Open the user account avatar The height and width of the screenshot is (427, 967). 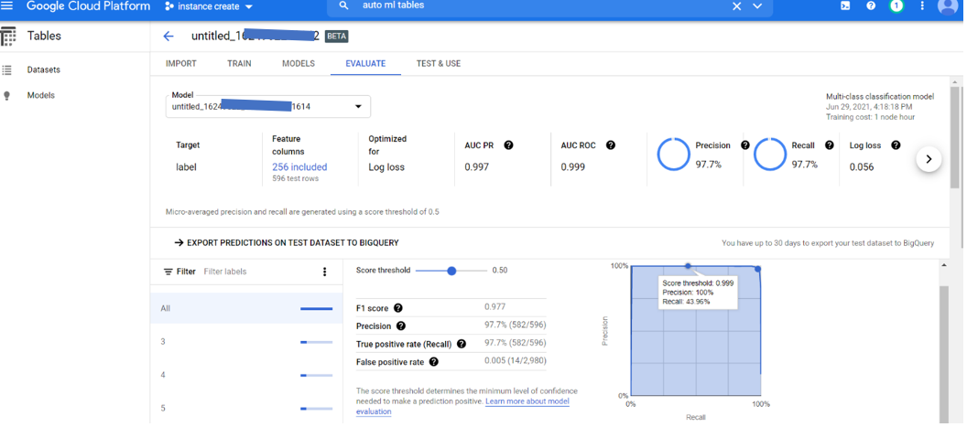pos(947,6)
